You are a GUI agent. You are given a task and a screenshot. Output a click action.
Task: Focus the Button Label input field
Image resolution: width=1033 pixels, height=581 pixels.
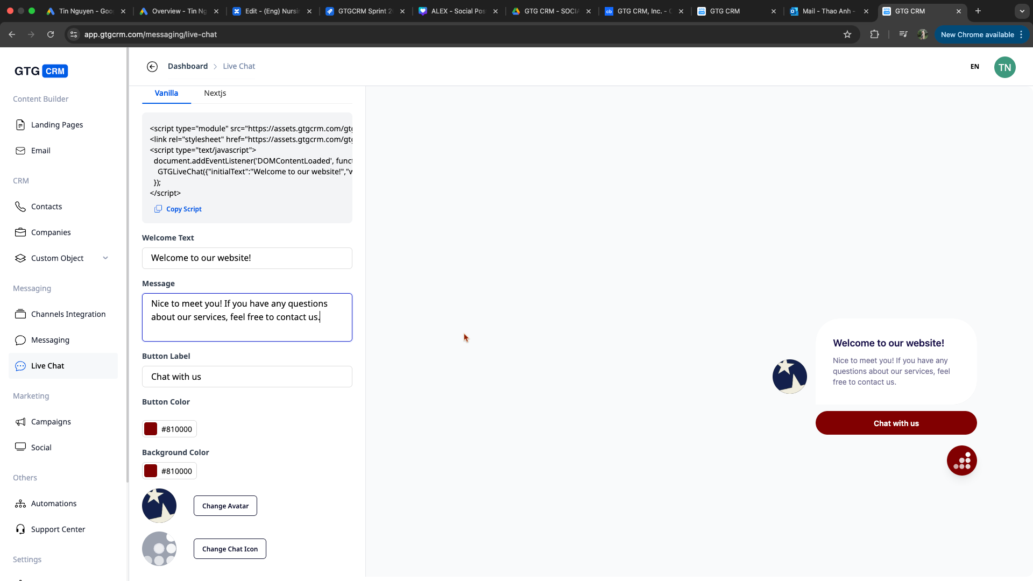point(247,377)
